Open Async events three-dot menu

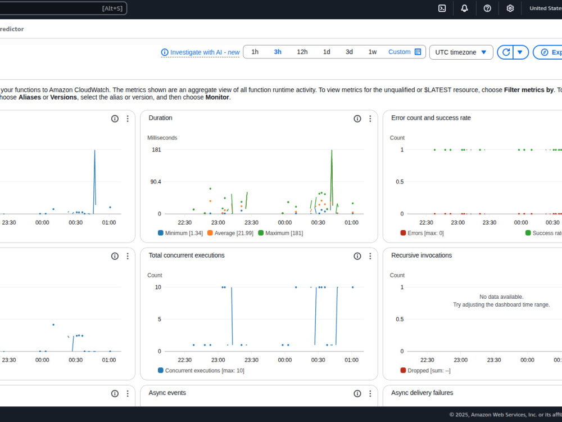point(370,394)
